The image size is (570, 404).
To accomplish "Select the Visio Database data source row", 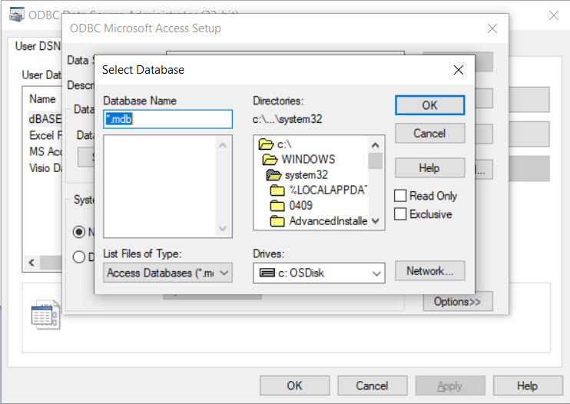I will click(x=45, y=168).
